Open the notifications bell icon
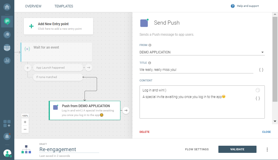 tap(7, 137)
